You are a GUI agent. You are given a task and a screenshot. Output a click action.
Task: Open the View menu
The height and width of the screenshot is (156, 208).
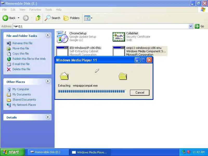(x=22, y=10)
